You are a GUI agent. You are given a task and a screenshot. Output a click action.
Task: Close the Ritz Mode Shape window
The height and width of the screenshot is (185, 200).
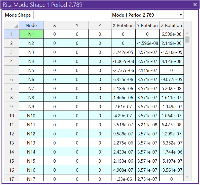195,5
